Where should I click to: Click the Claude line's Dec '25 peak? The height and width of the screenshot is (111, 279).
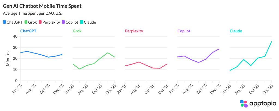[x=271, y=42]
